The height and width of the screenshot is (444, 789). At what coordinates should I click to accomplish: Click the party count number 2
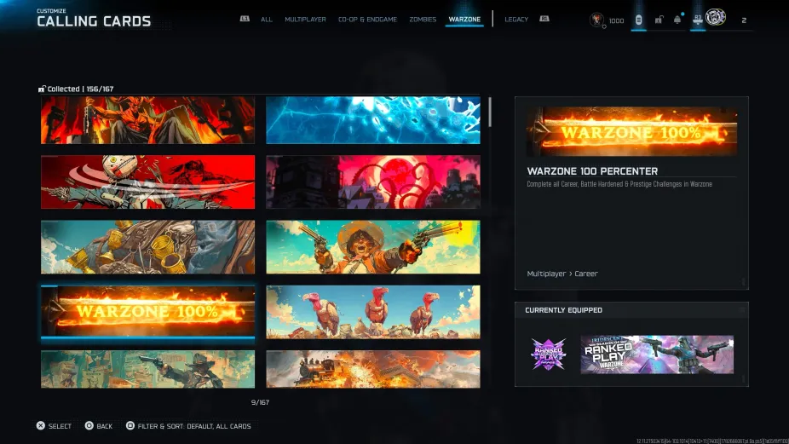pos(744,20)
